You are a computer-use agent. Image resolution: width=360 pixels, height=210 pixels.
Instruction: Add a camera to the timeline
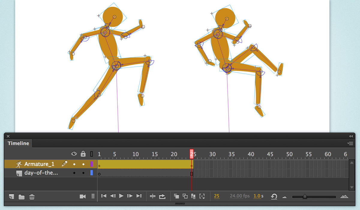[83, 196]
